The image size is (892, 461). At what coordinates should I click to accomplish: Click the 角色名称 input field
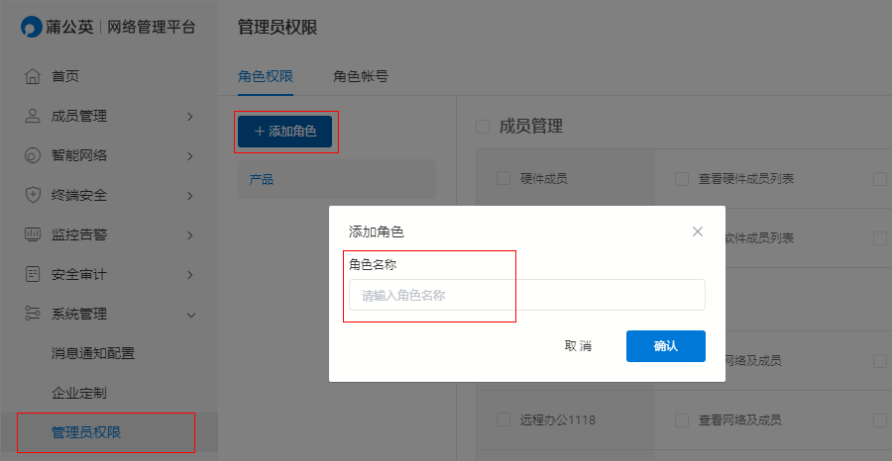pos(527,295)
